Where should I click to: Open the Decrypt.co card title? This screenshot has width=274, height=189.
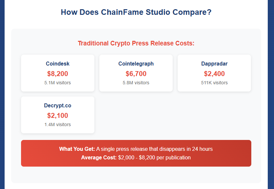tap(58, 106)
